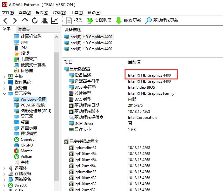Select 传感器 sensor item

click(x=24, y=71)
